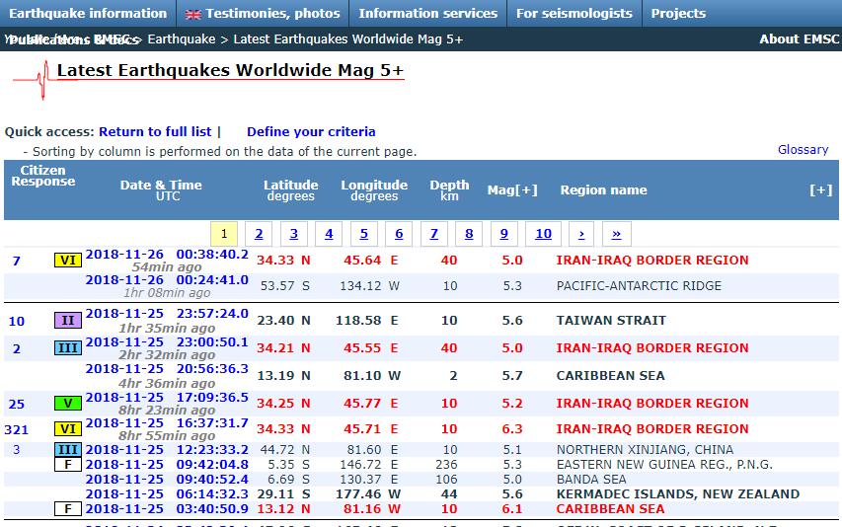Viewport: 842px width, 527px height.
Task: Open 2018-11-26 00:24:41.0 earthquake details
Action: 167,280
